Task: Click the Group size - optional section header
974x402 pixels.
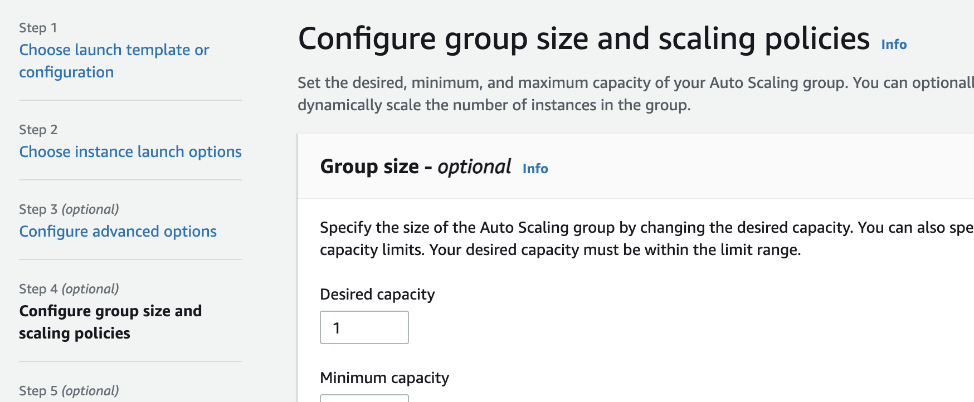Action: click(x=416, y=166)
